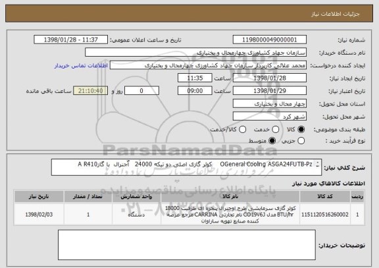This screenshot has height=268, width=379.
Task: Click the stepper arrows on the description box
Action: pyautogui.click(x=317, y=165)
